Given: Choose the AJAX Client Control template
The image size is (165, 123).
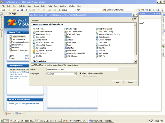Looking at the screenshot, I should (x=73, y=32).
